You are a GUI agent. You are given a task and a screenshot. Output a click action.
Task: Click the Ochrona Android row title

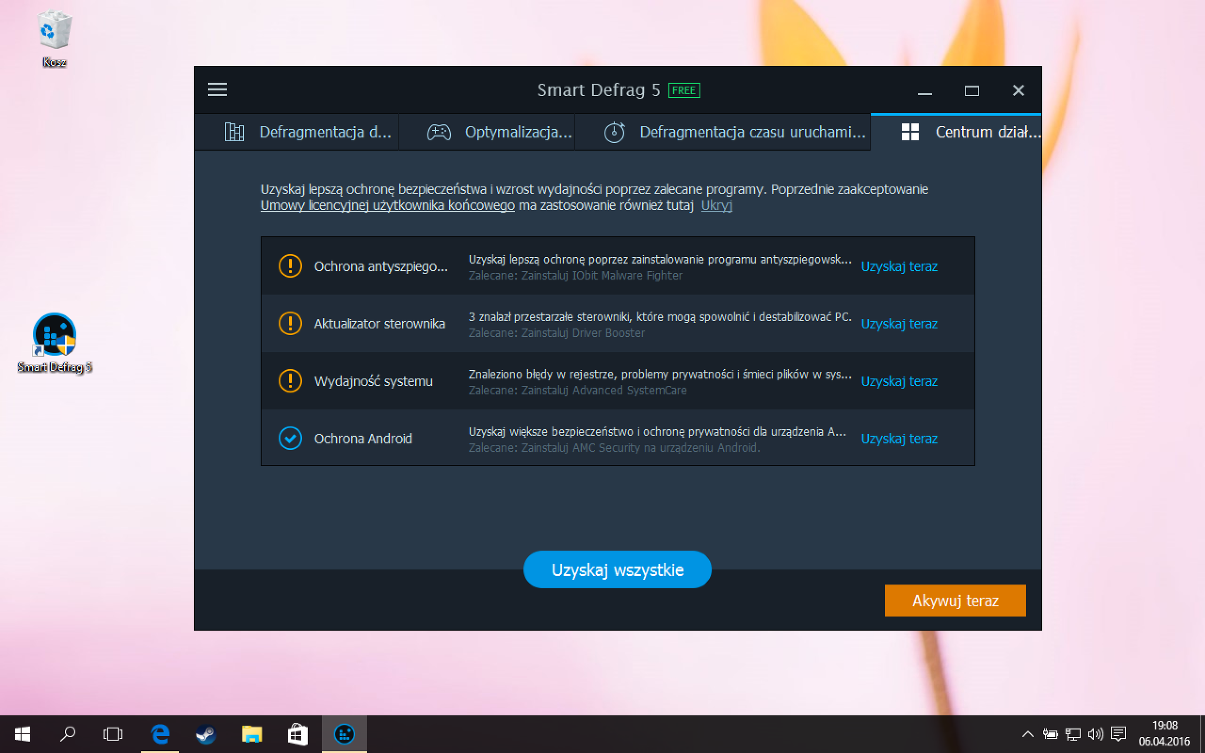tap(362, 438)
